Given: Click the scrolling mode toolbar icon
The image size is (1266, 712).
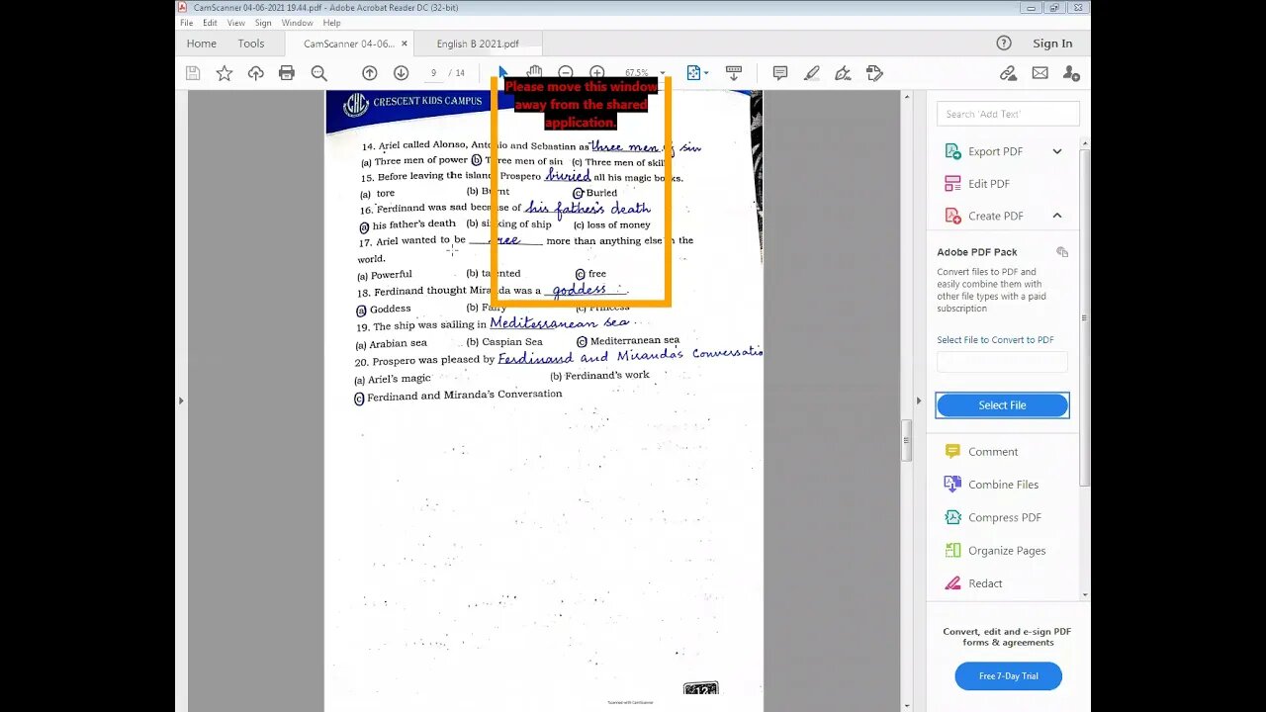Looking at the screenshot, I should tap(734, 73).
